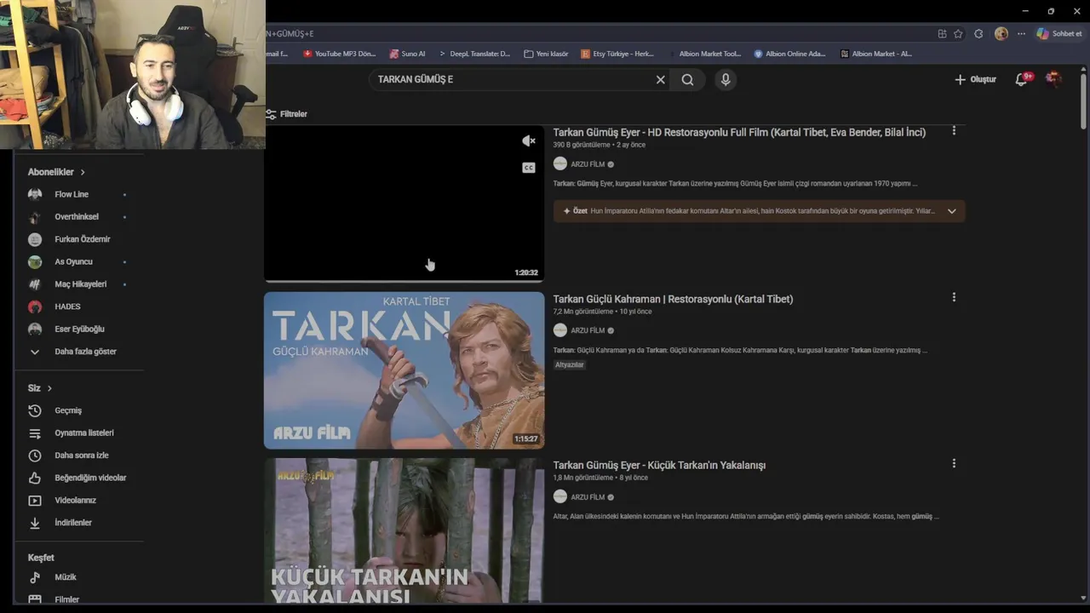Open Suno AI bookmark
Viewport: 1090px width, 613px height.
coord(407,54)
